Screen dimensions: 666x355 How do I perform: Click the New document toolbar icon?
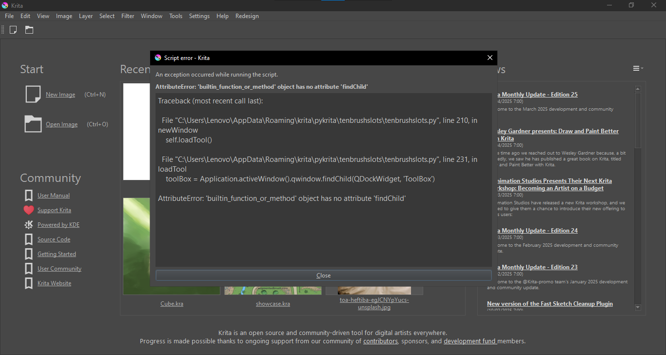pos(13,30)
